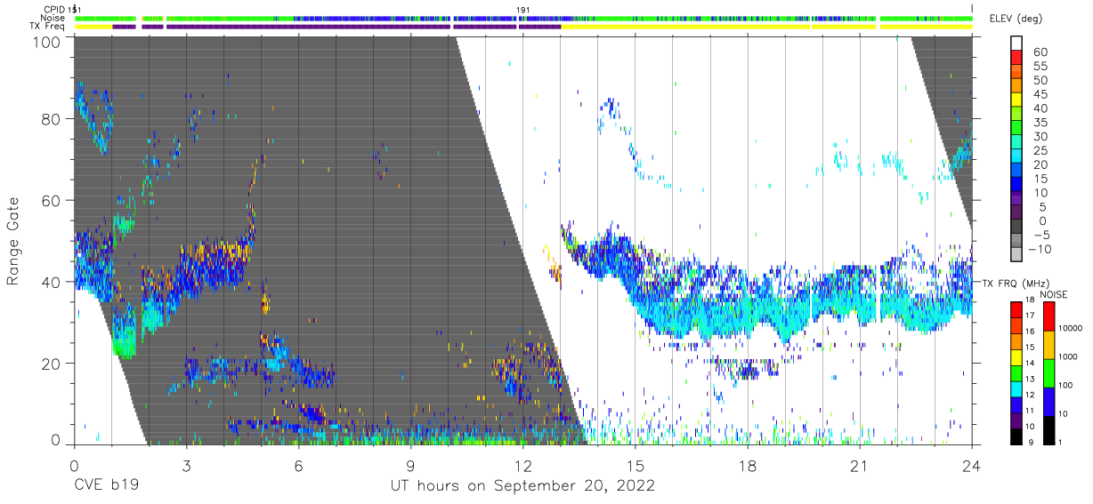This screenshot has width=1093, height=504.
Task: Click the '12' tick on the UT hours axis
Action: point(522,467)
